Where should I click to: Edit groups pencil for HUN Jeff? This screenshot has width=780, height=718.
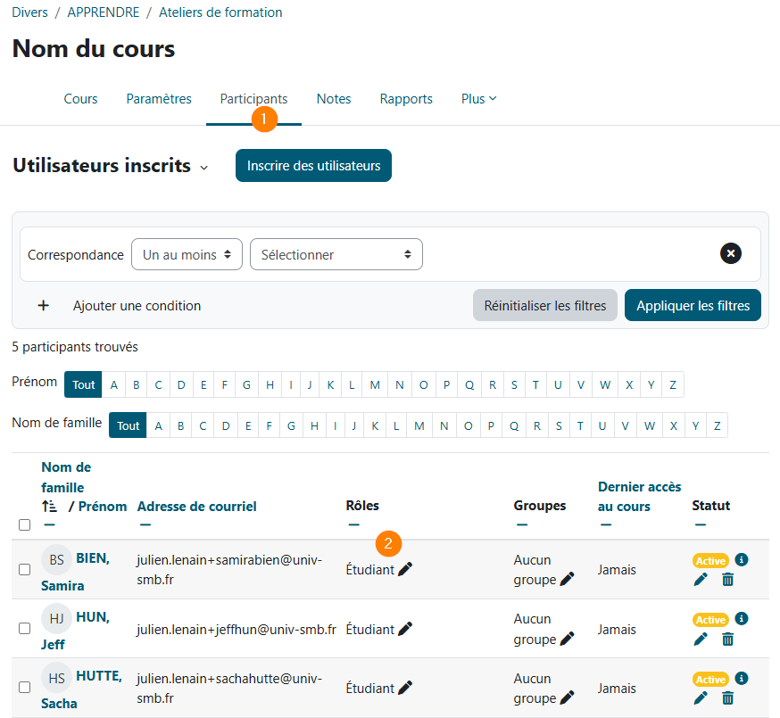point(567,639)
